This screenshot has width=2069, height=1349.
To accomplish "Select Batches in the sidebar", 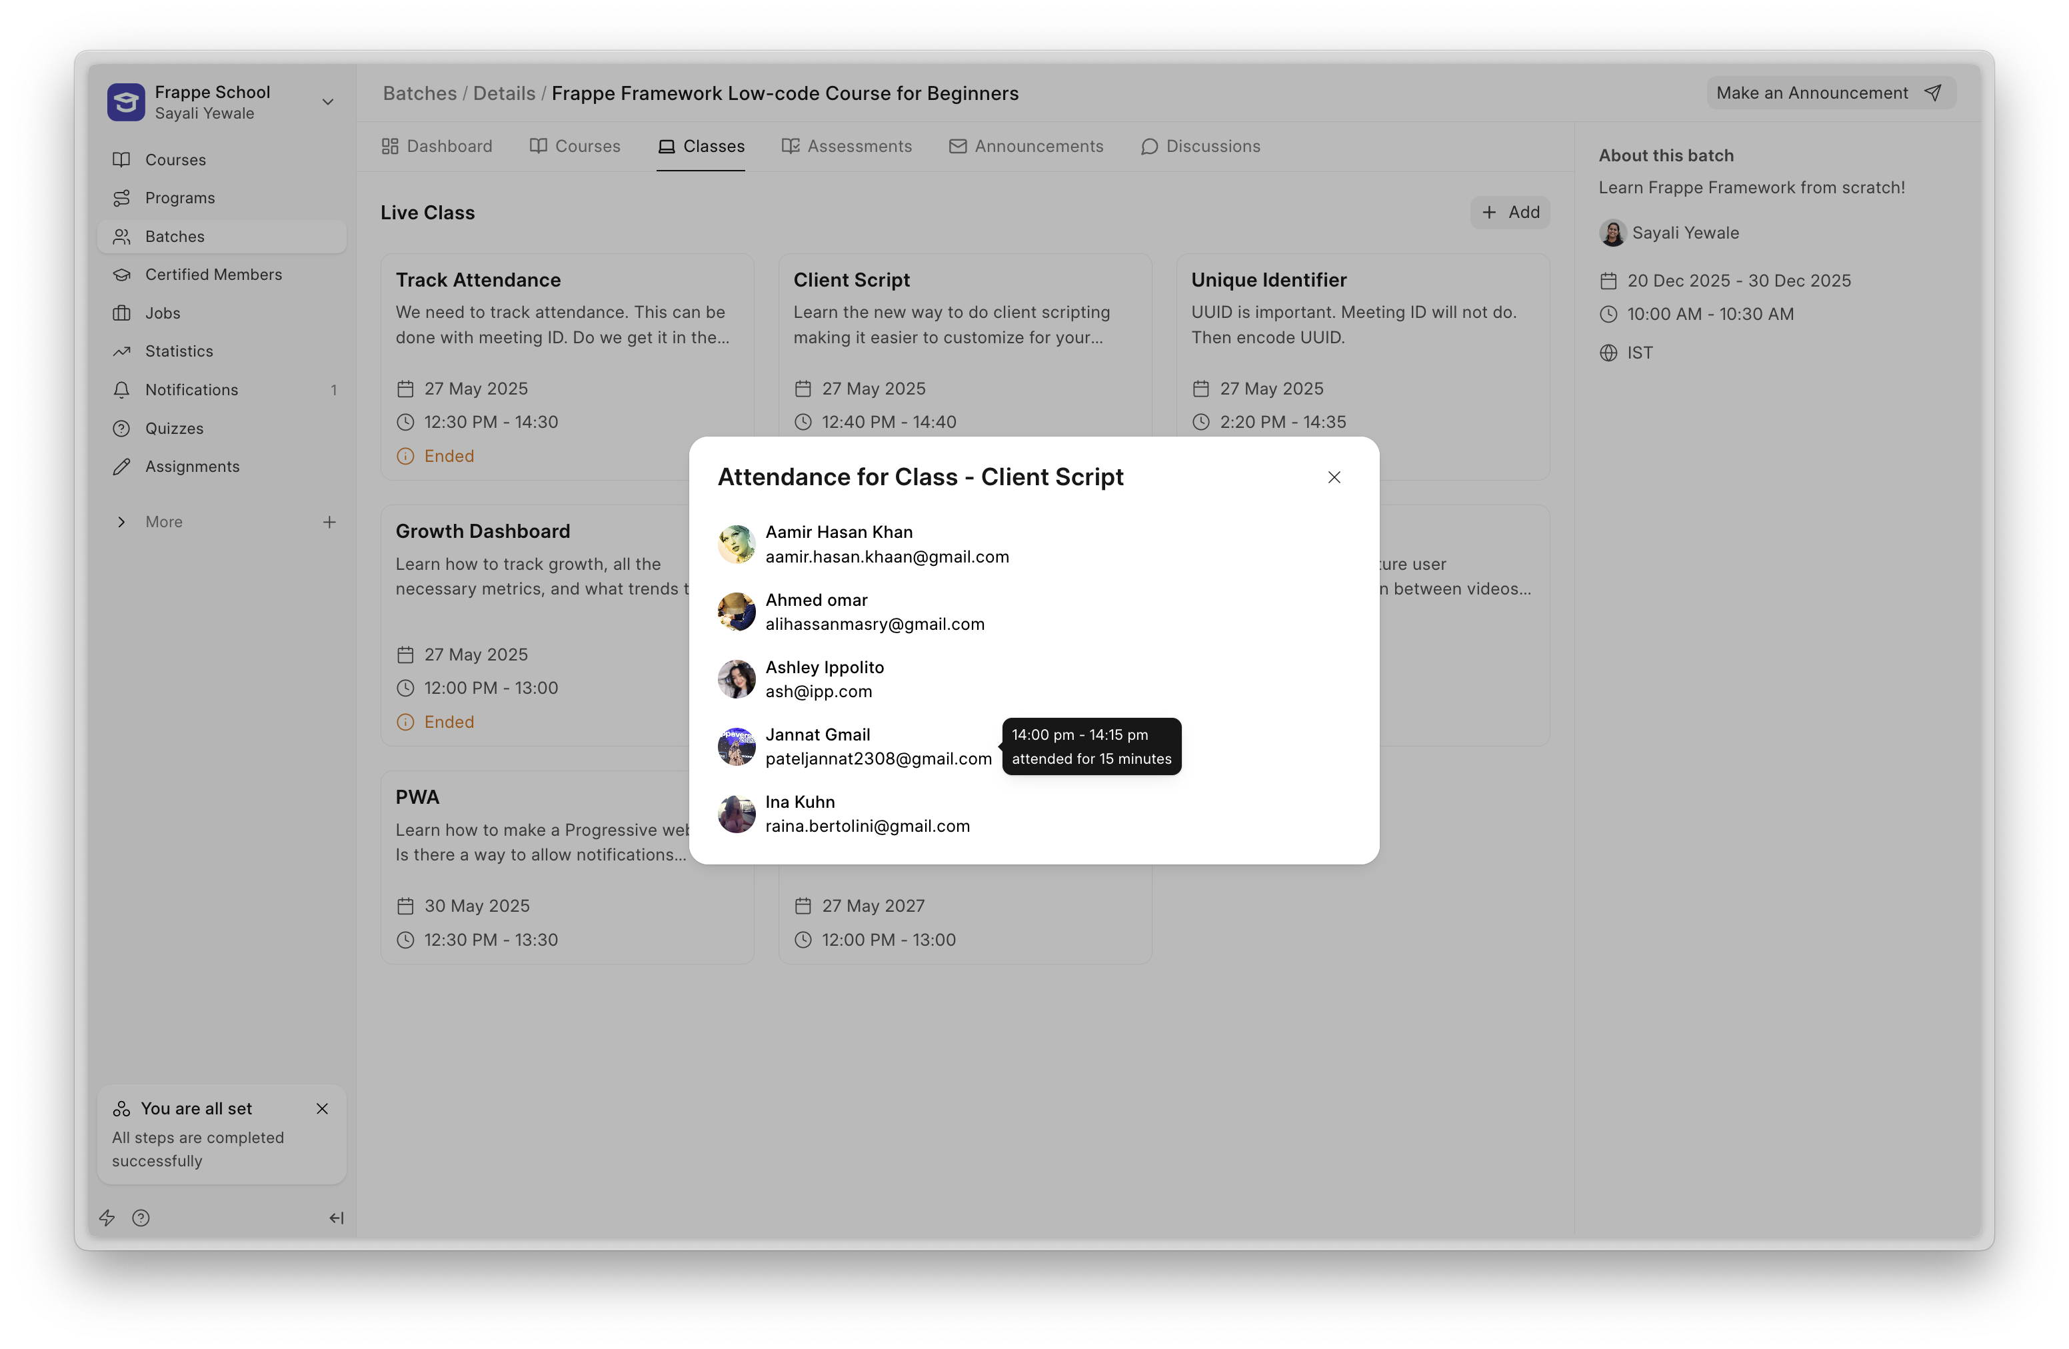I will pos(222,237).
